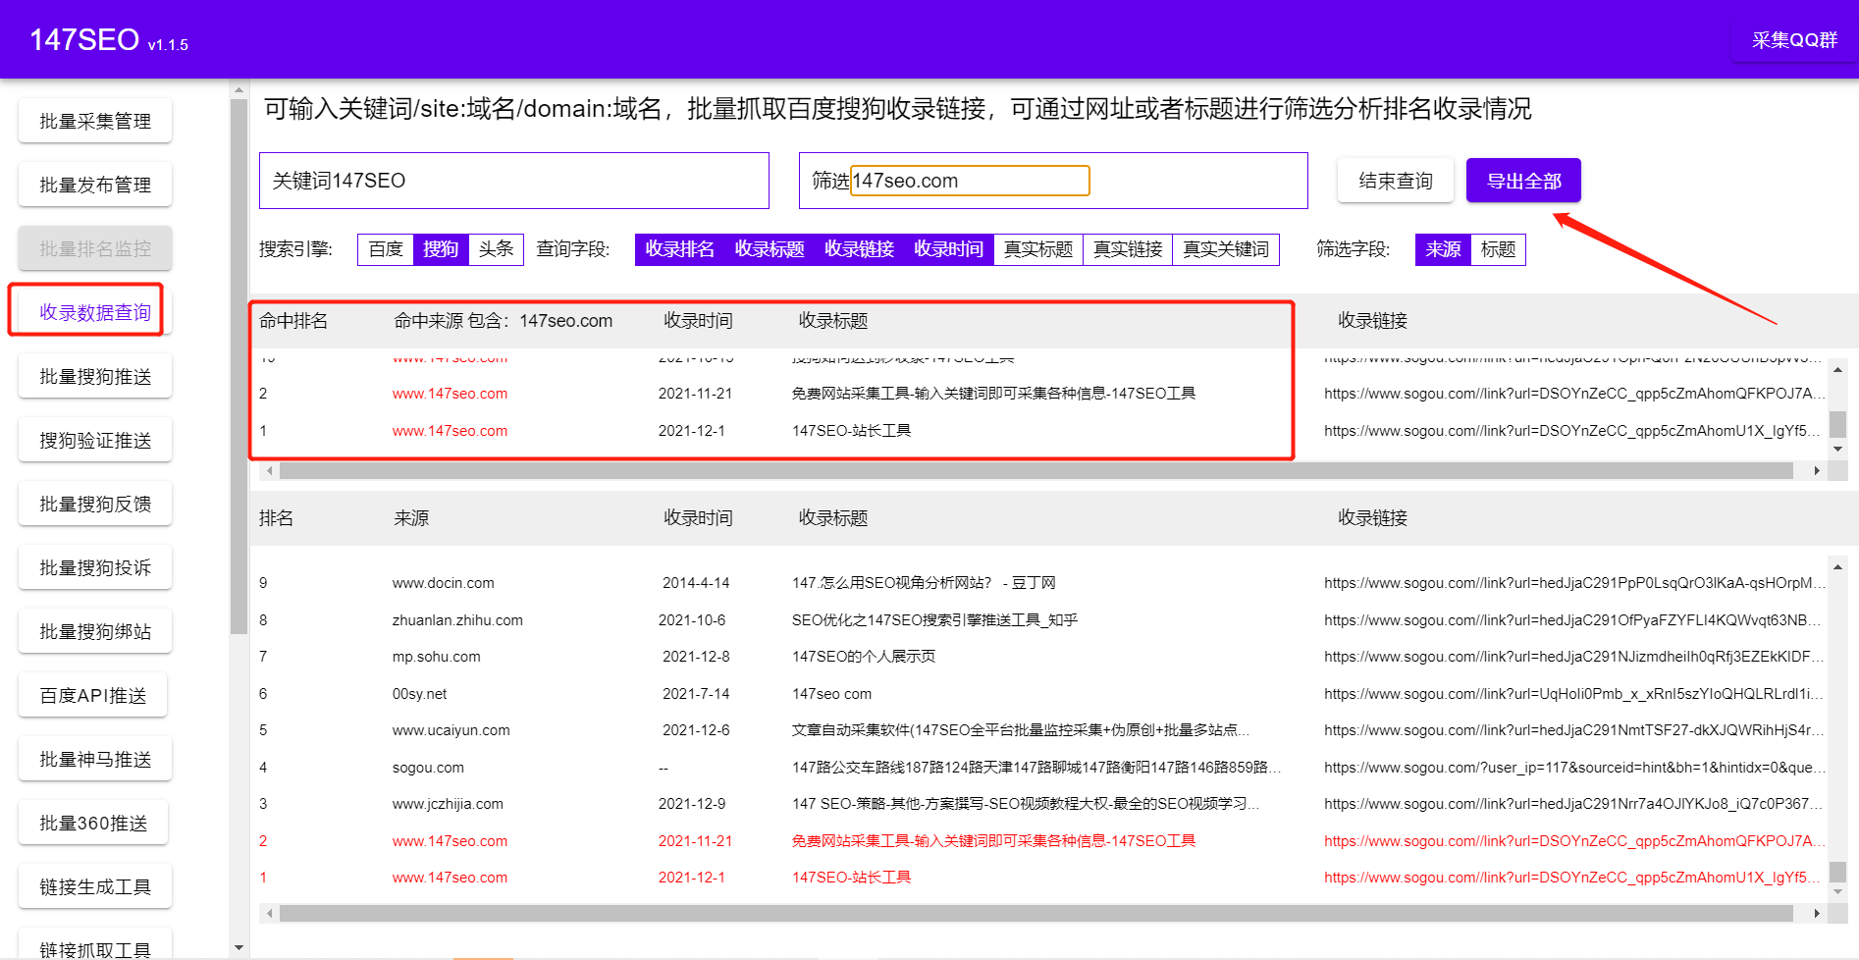Open the 批量360推送 tool
Image resolution: width=1859 pixels, height=960 pixels.
pyautogui.click(x=93, y=822)
